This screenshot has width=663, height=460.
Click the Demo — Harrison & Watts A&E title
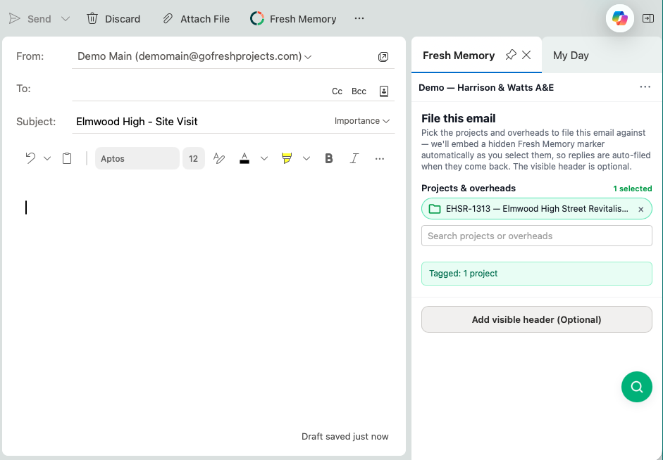coord(486,87)
